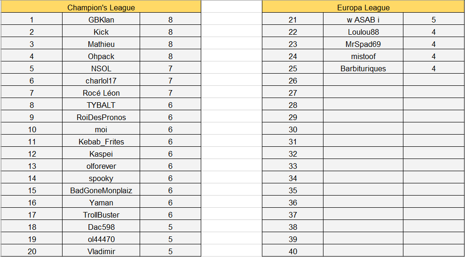The height and width of the screenshot is (257, 465).
Task: Select the w ASAB i cell
Action: [x=363, y=20]
